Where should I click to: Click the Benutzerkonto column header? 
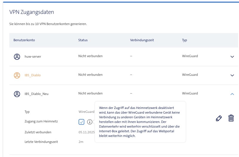pyautogui.click(x=24, y=40)
